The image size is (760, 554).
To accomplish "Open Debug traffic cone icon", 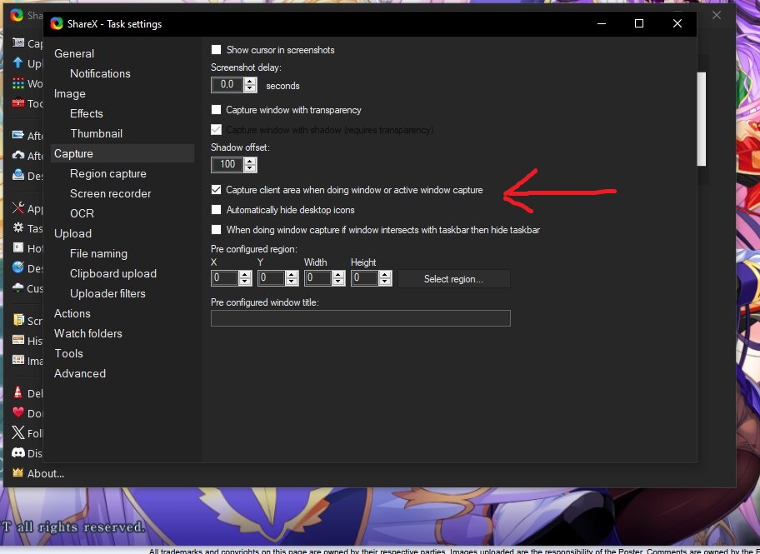I will pyautogui.click(x=18, y=392).
